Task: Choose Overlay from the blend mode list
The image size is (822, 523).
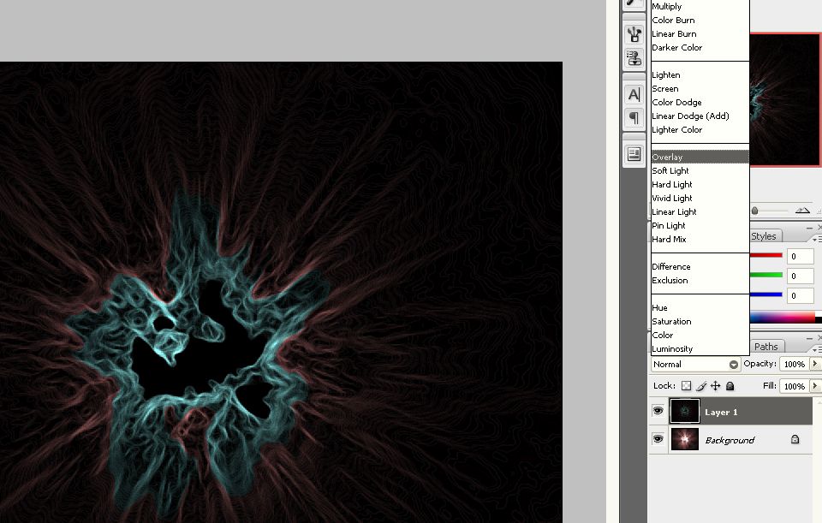Action: pos(668,157)
